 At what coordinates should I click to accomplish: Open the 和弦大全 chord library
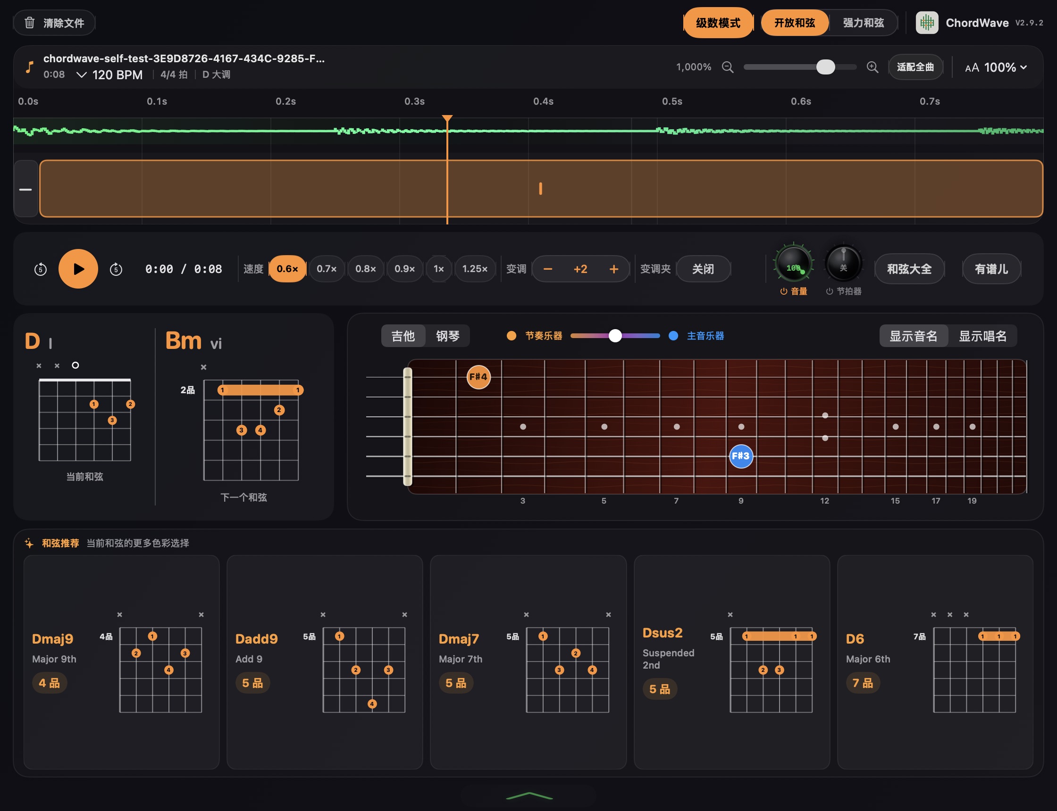tap(909, 269)
